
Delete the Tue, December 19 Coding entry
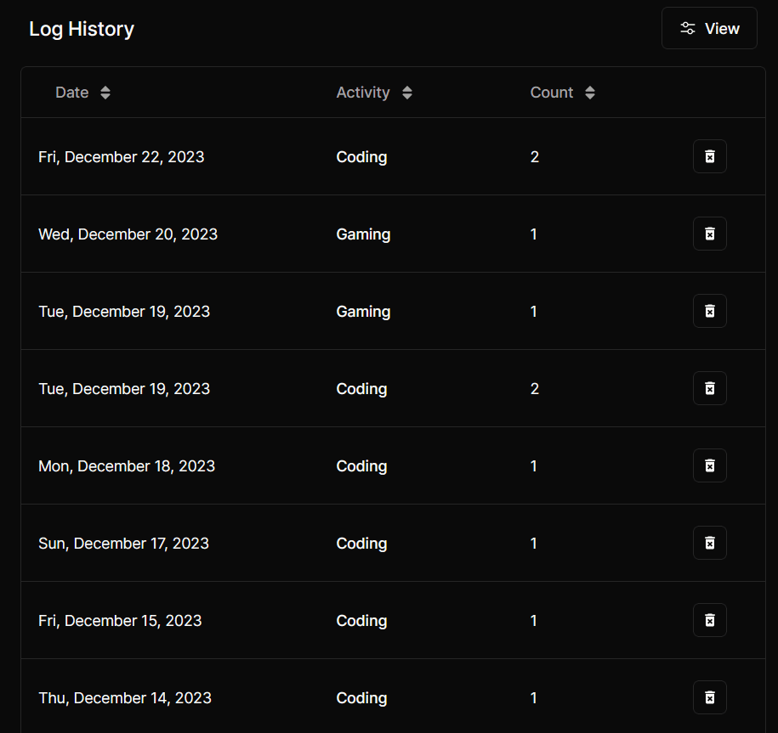[x=709, y=388]
